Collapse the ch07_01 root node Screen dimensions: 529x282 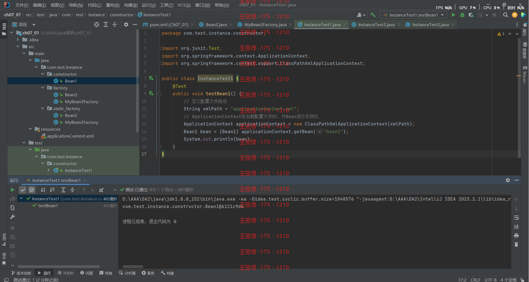point(12,33)
